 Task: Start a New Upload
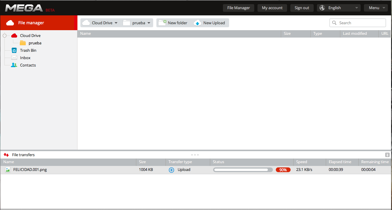(210, 23)
